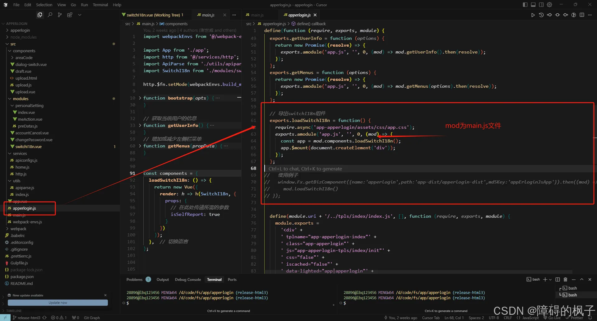The width and height of the screenshot is (597, 321).
Task: Open next commit changes arrow icon
Action: (566, 15)
